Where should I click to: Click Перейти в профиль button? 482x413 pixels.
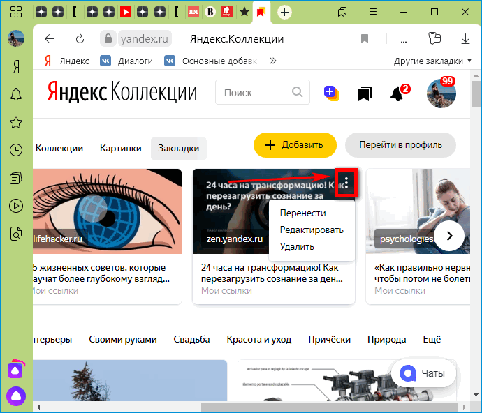(x=400, y=145)
